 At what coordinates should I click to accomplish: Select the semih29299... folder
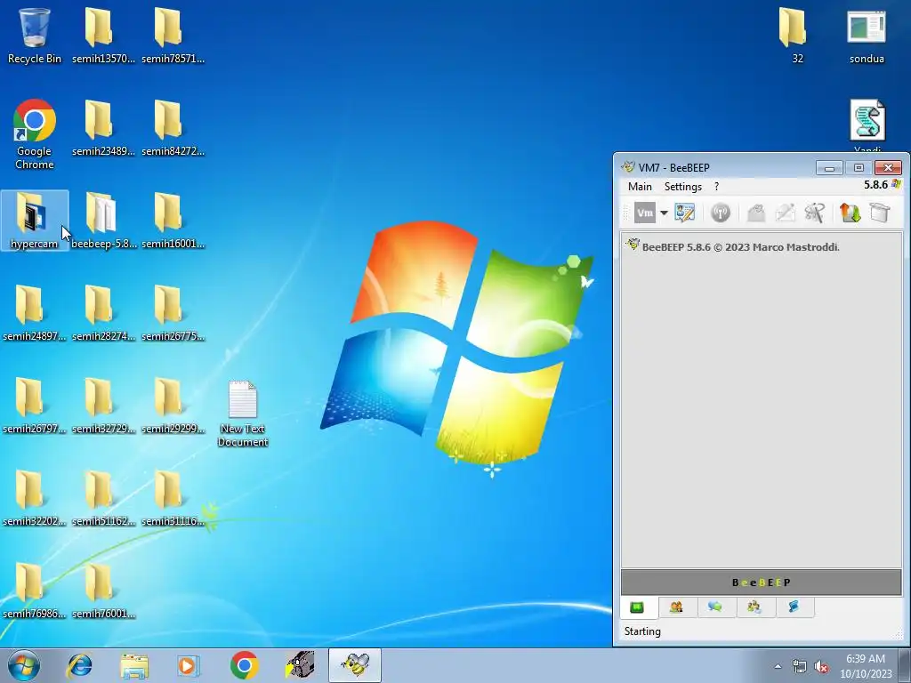pyautogui.click(x=173, y=406)
